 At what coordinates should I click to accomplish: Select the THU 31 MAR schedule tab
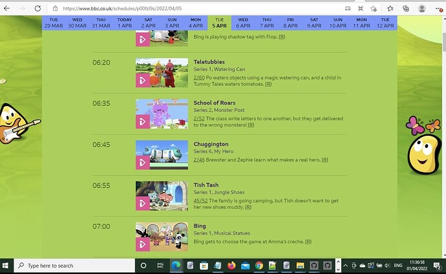point(101,23)
